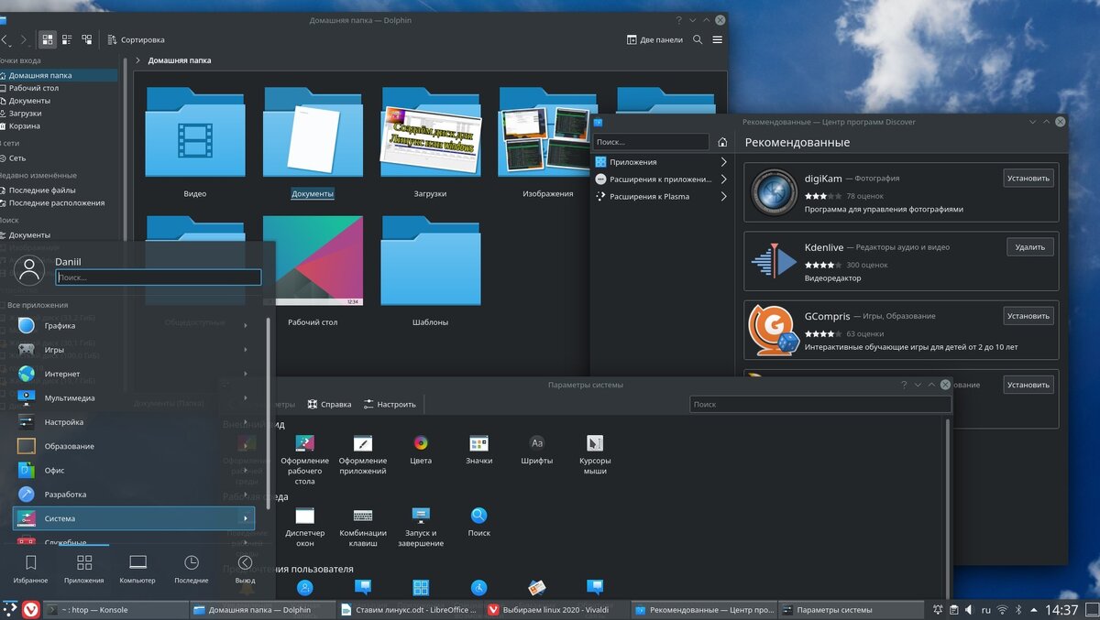Open Dolphin hamburger menu
Viewport: 1100px width, 620px height.
[717, 39]
